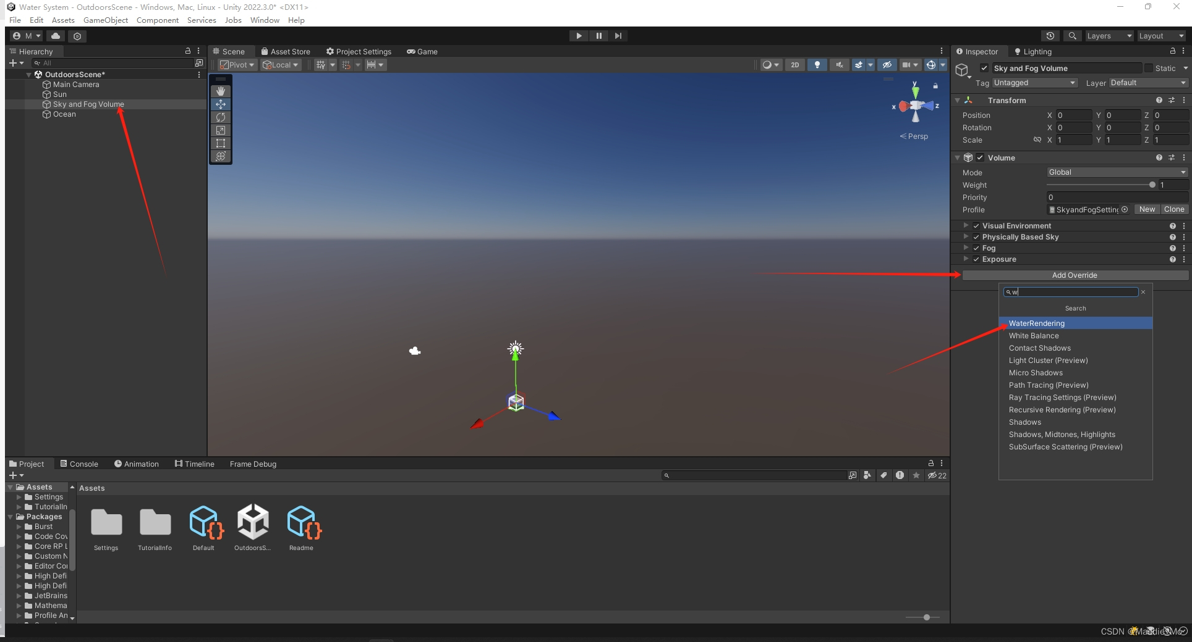Open the Layer Default dropdown
The image size is (1192, 642).
coord(1148,83)
